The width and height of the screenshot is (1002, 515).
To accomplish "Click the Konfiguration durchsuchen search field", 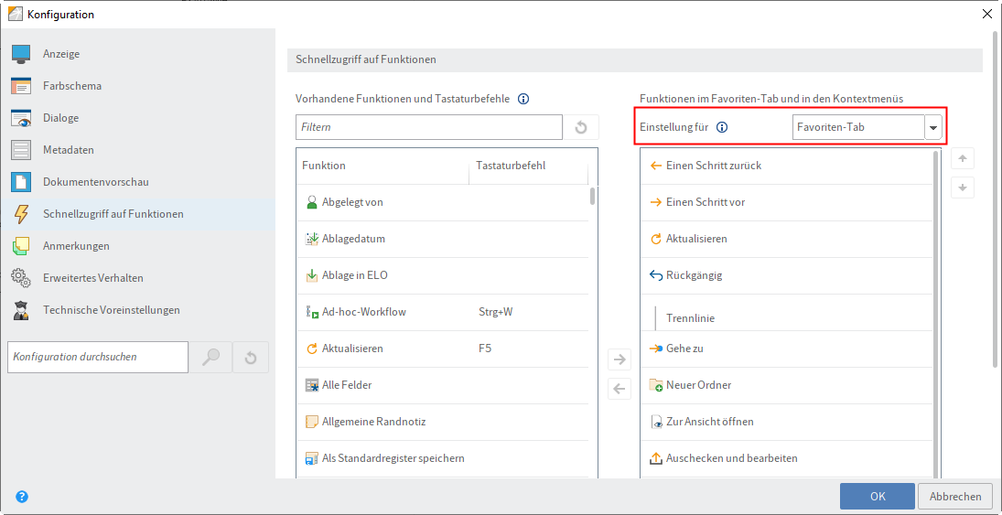I will 98,357.
